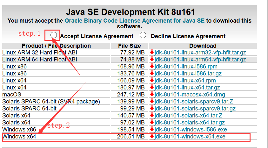Click the Download column header
This screenshot has width=268, height=148.
(x=203, y=46)
